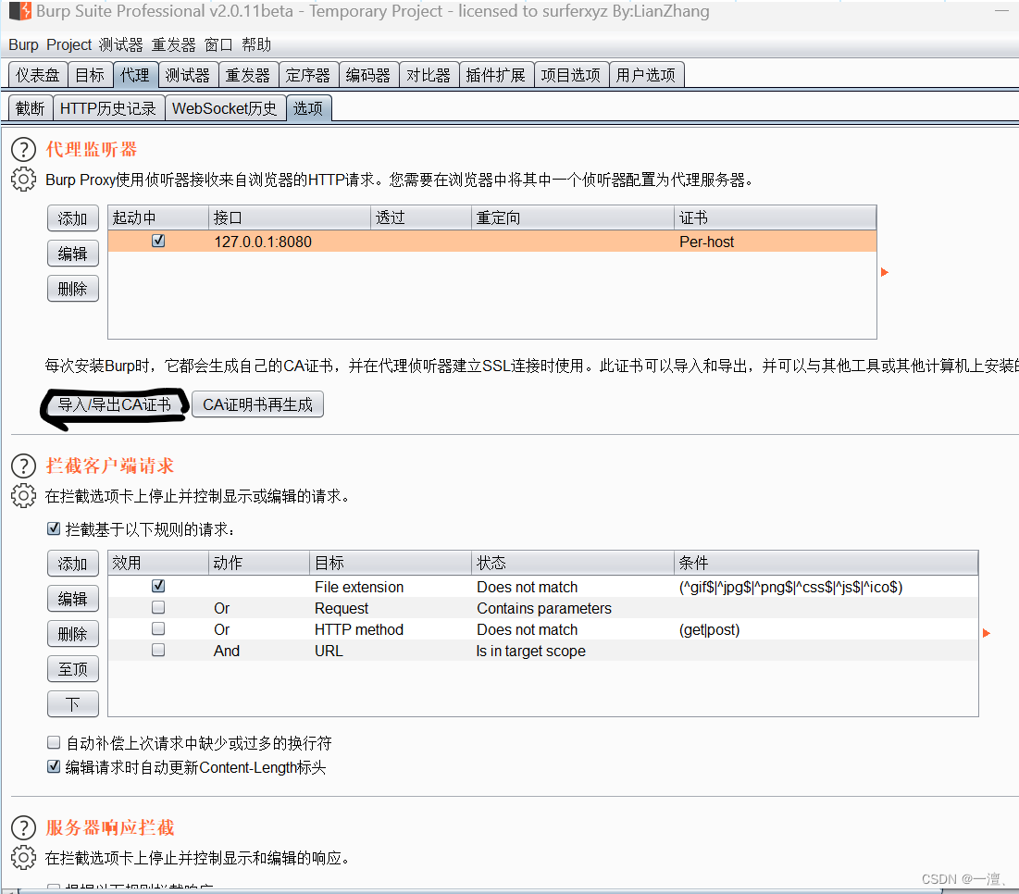This screenshot has height=894, width=1019.
Task: Select the File extension rule row
Action: [x=542, y=587]
